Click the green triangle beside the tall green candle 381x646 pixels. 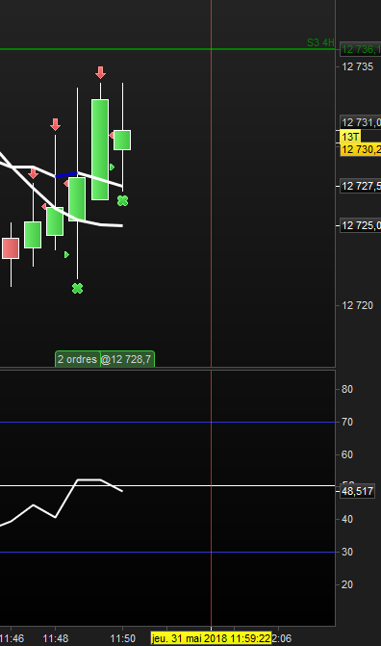pyautogui.click(x=112, y=167)
